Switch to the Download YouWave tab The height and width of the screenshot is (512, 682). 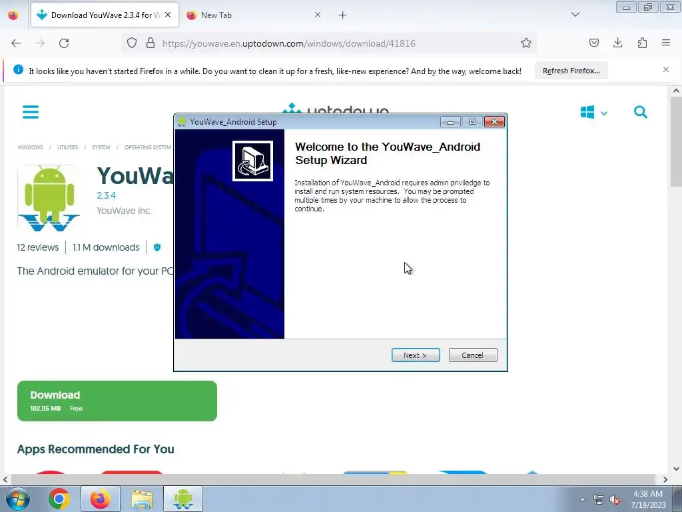point(105,15)
